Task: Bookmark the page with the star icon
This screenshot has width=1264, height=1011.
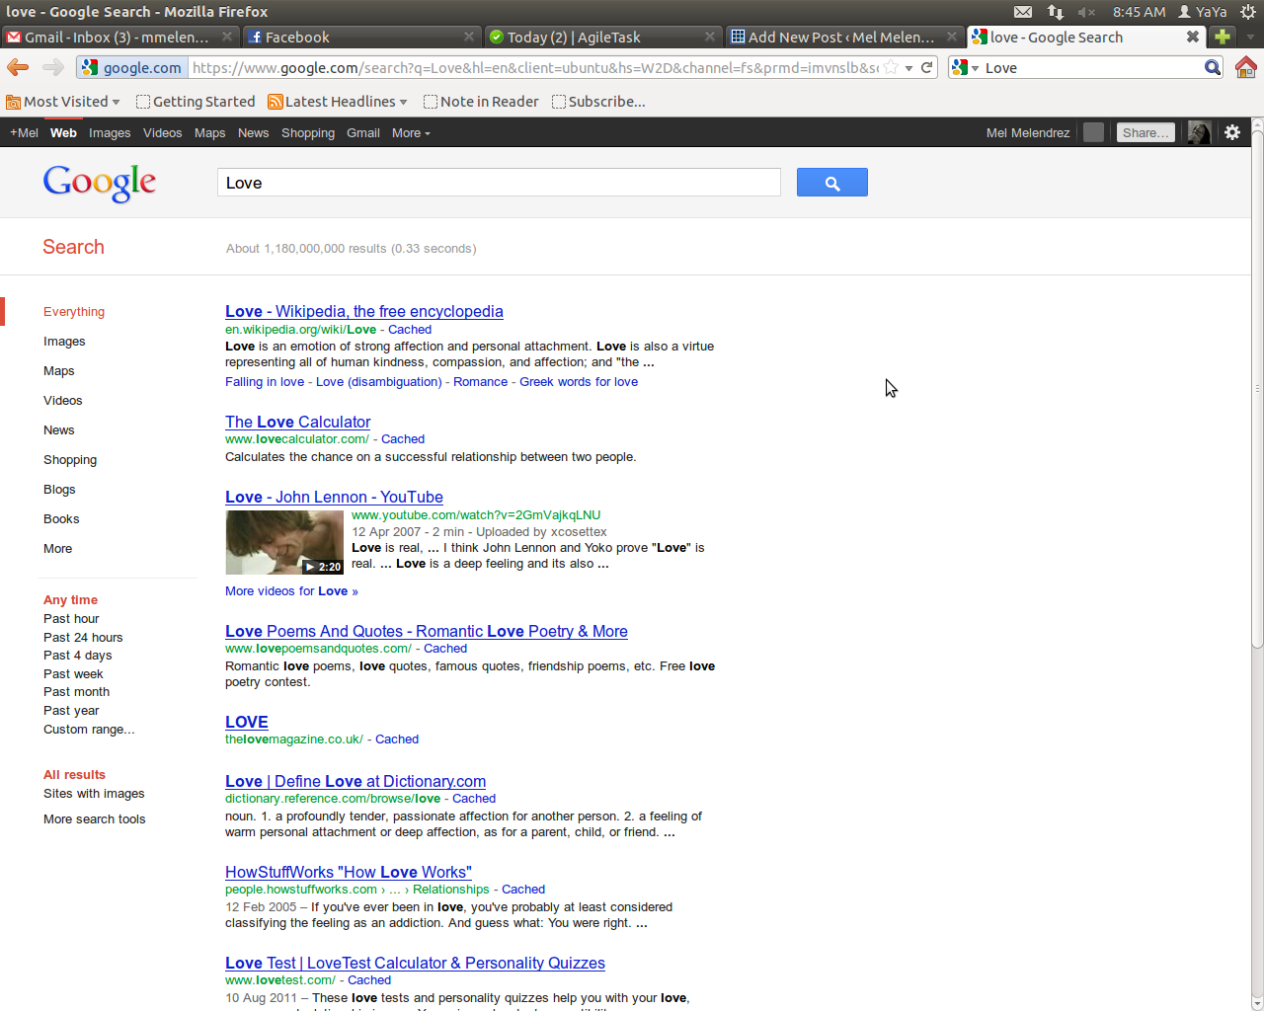Action: (x=891, y=67)
